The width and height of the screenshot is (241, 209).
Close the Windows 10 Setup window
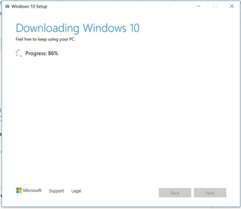[232, 6]
